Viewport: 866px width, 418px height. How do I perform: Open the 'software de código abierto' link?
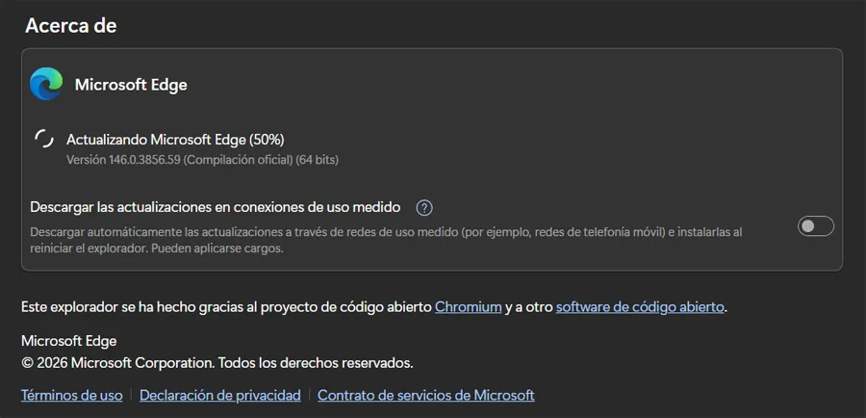point(641,307)
